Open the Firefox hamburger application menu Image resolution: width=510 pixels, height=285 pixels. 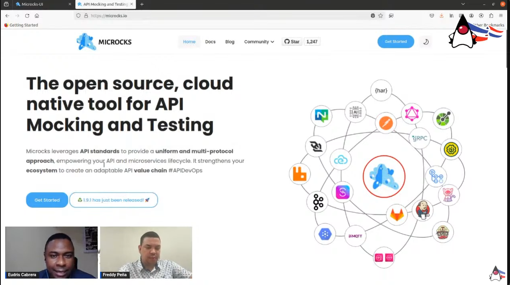pos(501,16)
